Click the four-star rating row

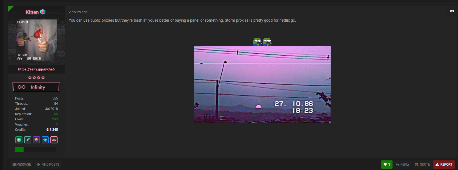click(36, 78)
